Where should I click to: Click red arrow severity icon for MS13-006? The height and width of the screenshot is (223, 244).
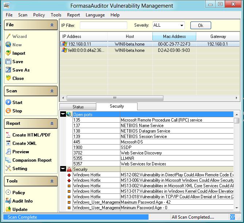click(69, 180)
